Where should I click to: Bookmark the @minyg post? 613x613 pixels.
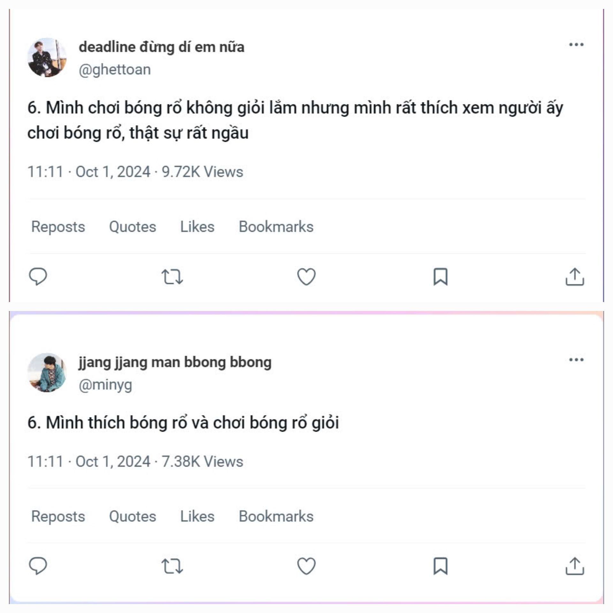click(441, 566)
